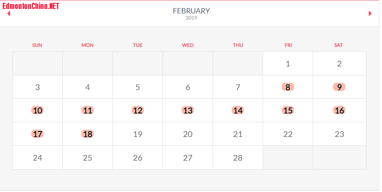Click the WED column header
Viewport: 382px width, 192px height.
188,45
